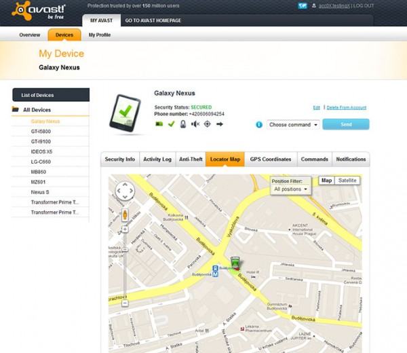The image size is (407, 353).
Task: Click the map pan control
Action: pos(125,191)
